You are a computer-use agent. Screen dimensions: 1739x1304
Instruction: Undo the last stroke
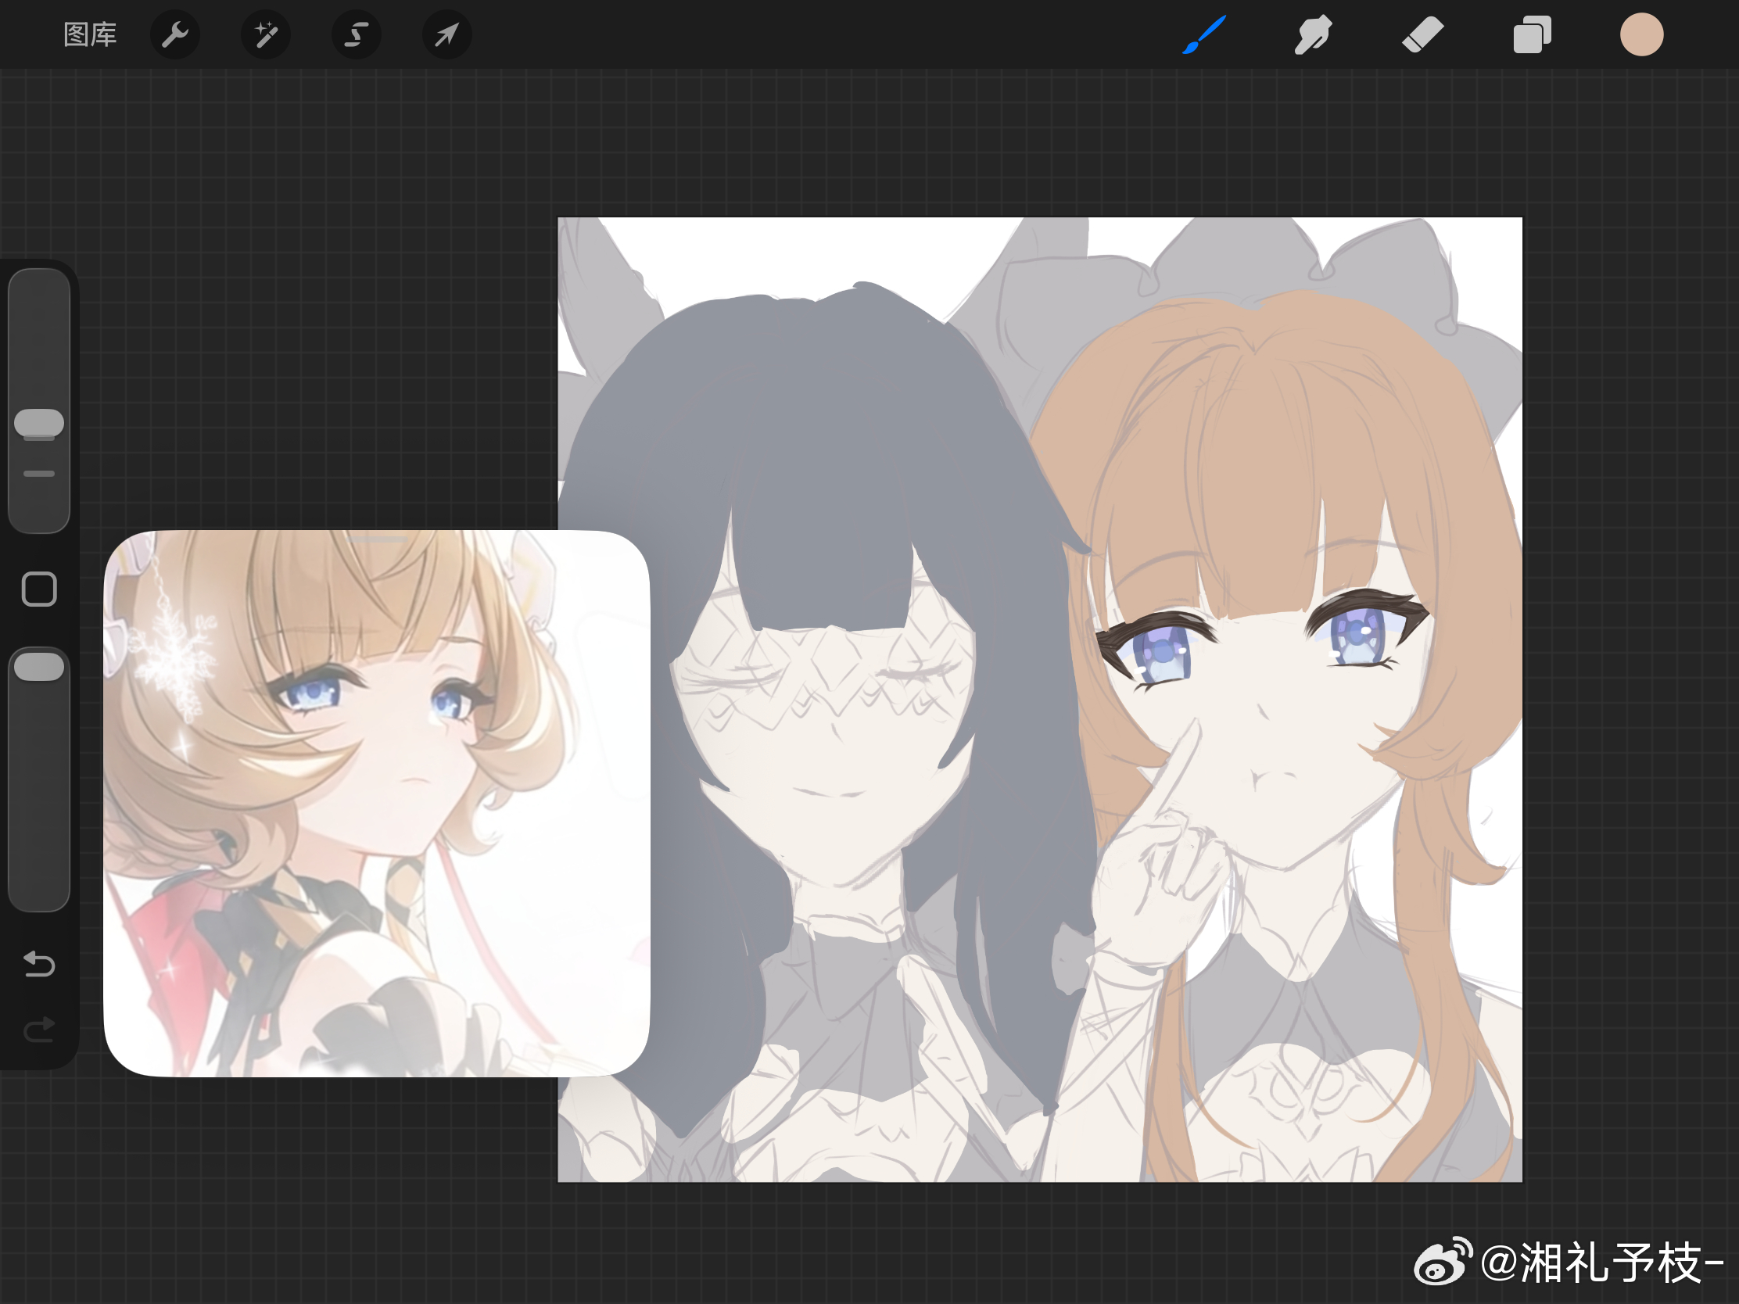(x=39, y=964)
